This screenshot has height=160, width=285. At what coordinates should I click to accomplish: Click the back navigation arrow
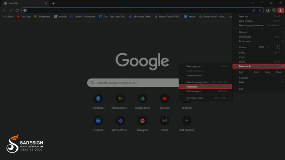[x=4, y=10]
